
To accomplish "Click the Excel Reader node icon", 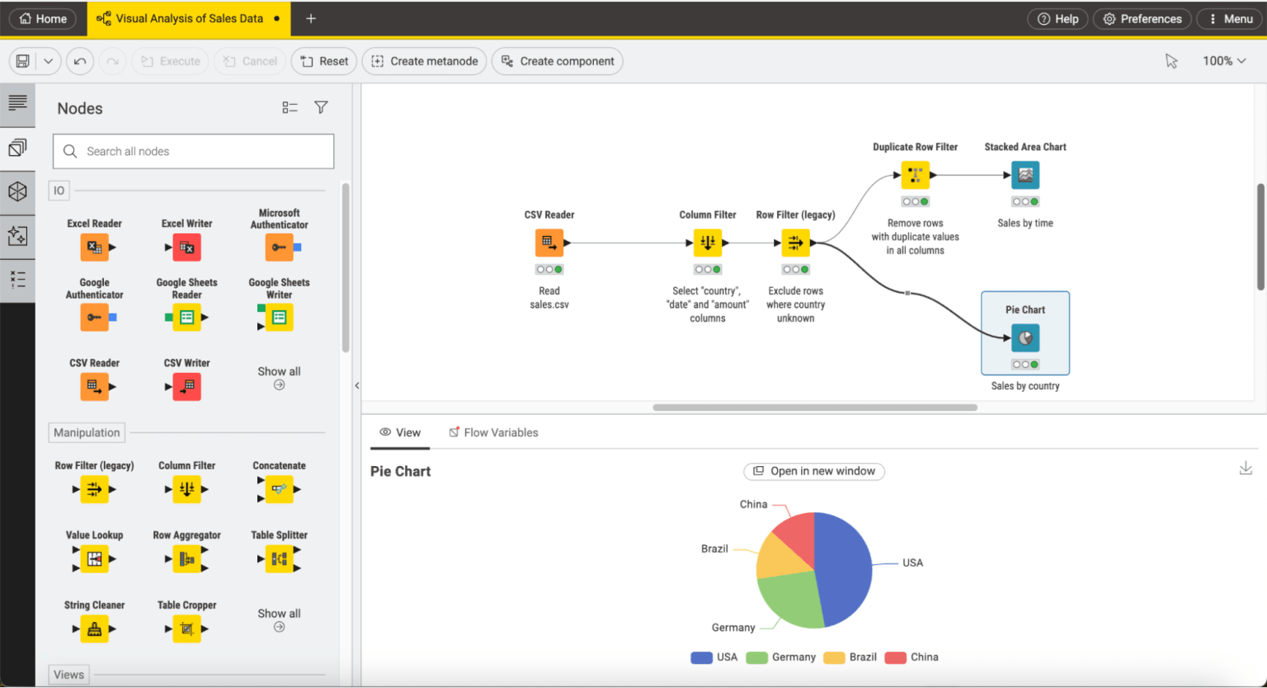I will point(95,247).
